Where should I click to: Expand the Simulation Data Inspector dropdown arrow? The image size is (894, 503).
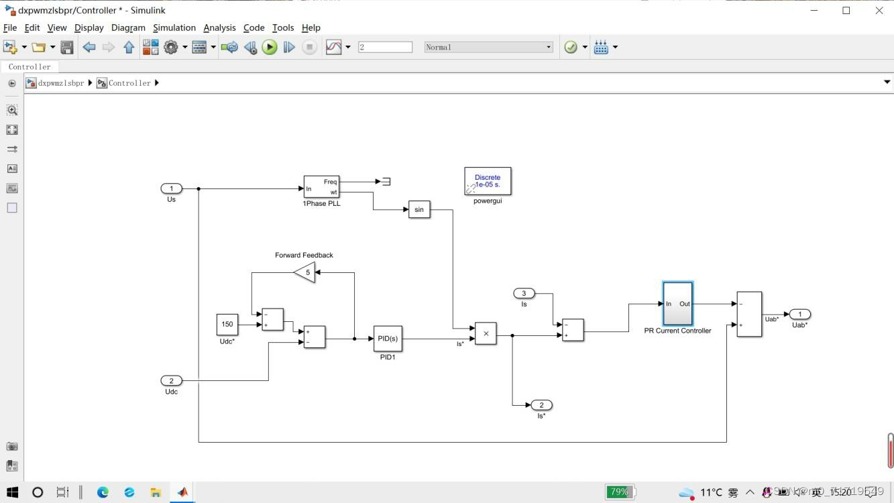[x=347, y=47]
